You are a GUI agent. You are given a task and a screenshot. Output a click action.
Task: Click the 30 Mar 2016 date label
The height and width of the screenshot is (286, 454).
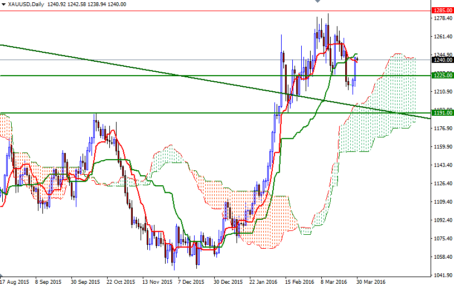[371, 282]
